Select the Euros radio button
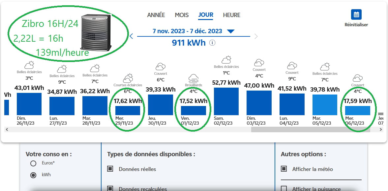388x191 pixels. pyautogui.click(x=33, y=163)
